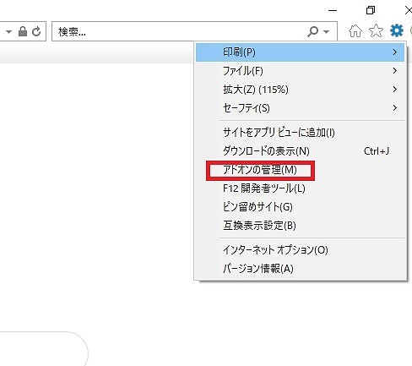412x366 pixels.
Task: Open the セーフティ(S) submenu
Action: point(300,108)
